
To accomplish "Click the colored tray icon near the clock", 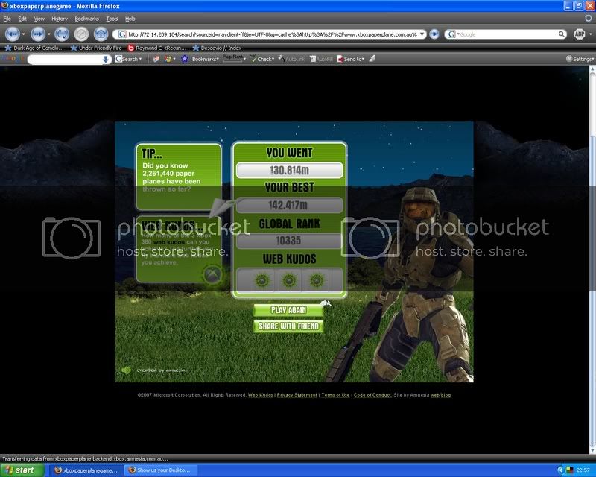I will click(x=569, y=470).
